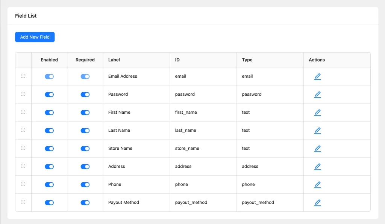Open the editor for First Name field
Screen dimensions: 385x224
(318, 113)
